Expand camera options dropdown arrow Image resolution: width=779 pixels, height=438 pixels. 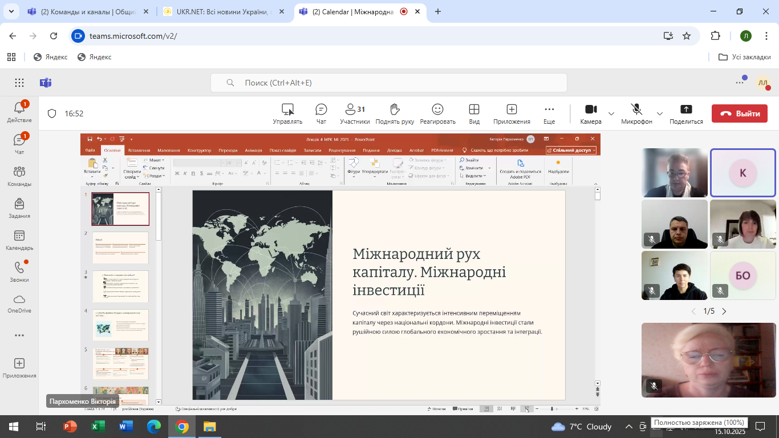tap(611, 113)
